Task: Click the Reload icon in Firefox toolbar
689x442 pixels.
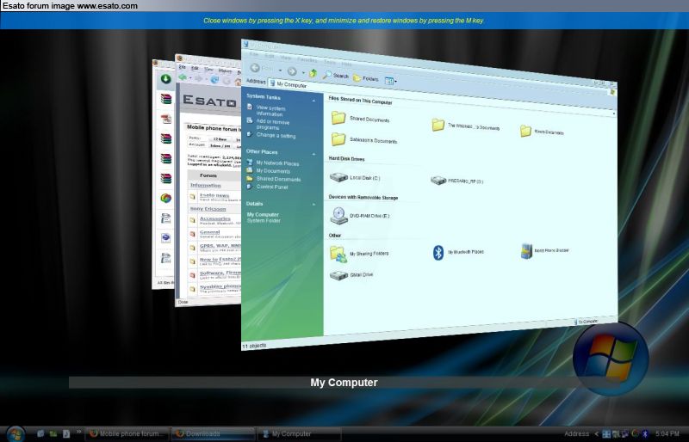Action: click(214, 80)
